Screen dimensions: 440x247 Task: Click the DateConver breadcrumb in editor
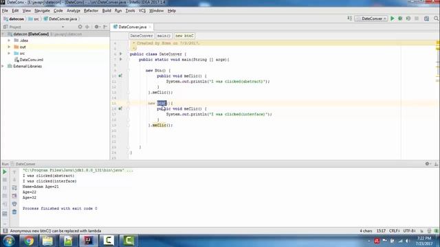142,36
